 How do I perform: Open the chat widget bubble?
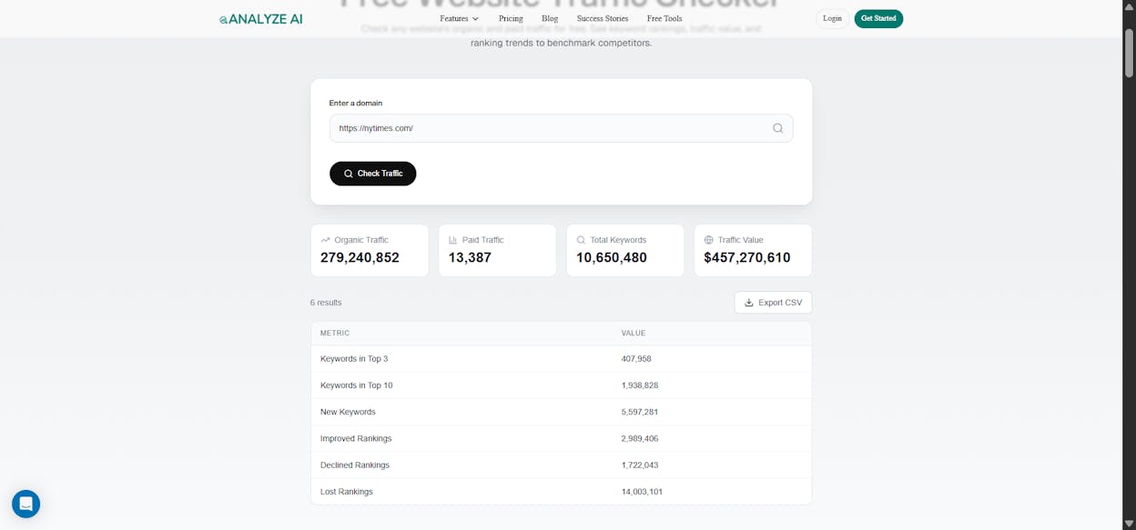tap(25, 504)
